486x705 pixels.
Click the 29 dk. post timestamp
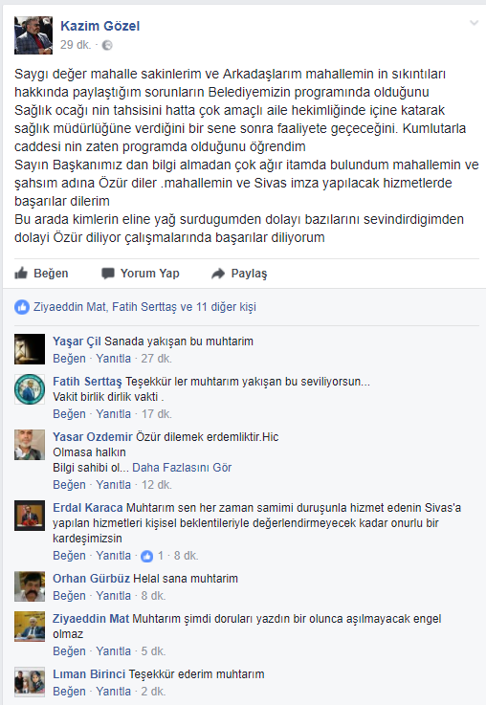tap(76, 45)
